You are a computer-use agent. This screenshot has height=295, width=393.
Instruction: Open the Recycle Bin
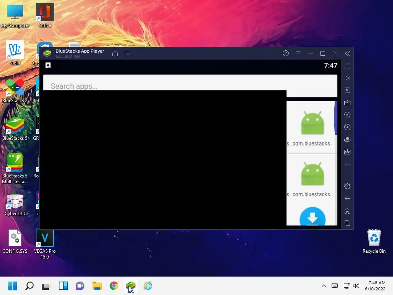pyautogui.click(x=374, y=241)
